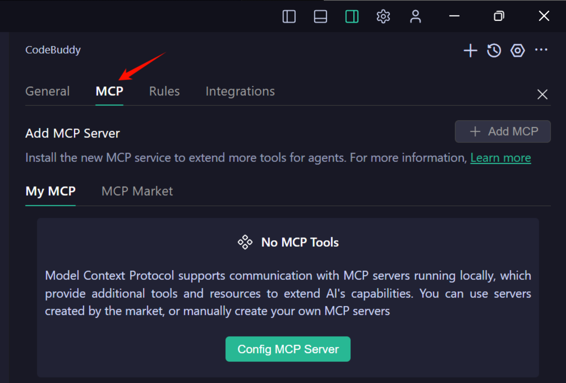Go to the Integrations tab
This screenshot has width=566, height=383.
click(240, 91)
